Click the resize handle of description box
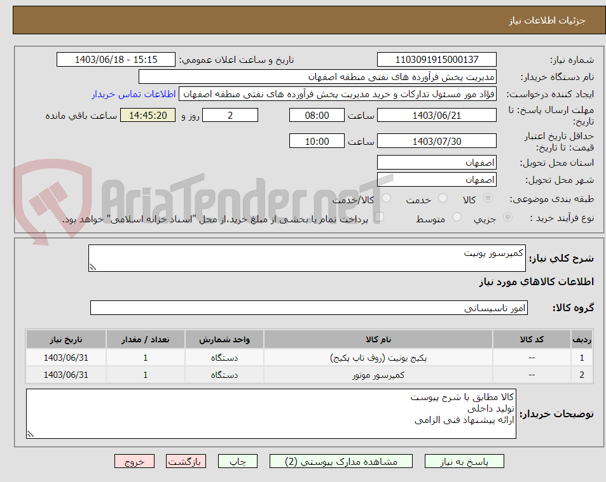 [93, 267]
